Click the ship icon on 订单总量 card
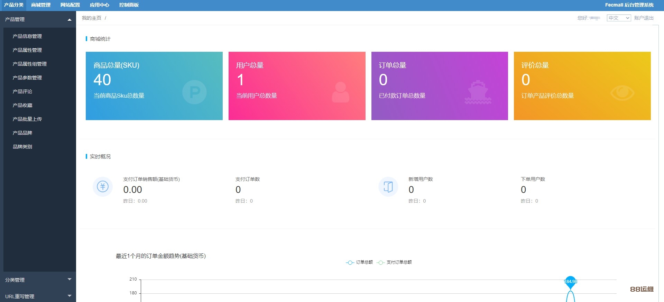This screenshot has height=302, width=664. coord(478,92)
